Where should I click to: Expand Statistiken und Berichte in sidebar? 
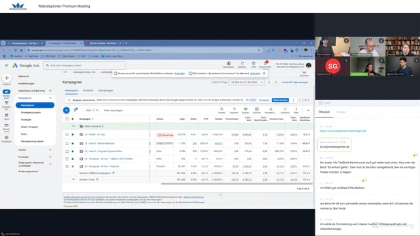50,91
